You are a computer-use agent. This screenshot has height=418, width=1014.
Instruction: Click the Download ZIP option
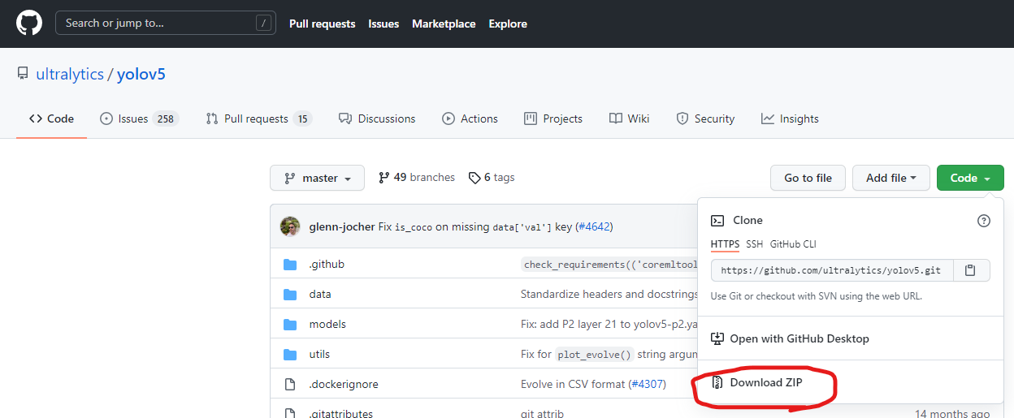[851, 382]
